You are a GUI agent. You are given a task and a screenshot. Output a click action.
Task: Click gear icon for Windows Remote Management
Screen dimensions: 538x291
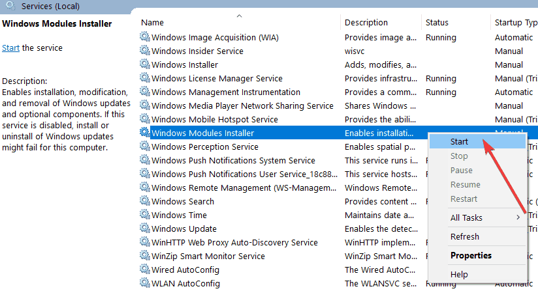[x=145, y=187]
